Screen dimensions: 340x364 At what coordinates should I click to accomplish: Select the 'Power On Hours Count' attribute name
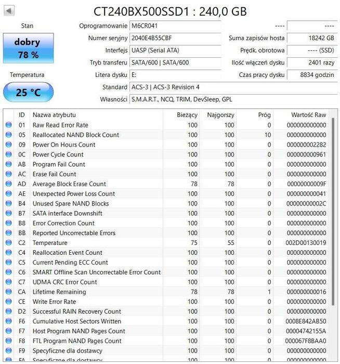click(64, 145)
